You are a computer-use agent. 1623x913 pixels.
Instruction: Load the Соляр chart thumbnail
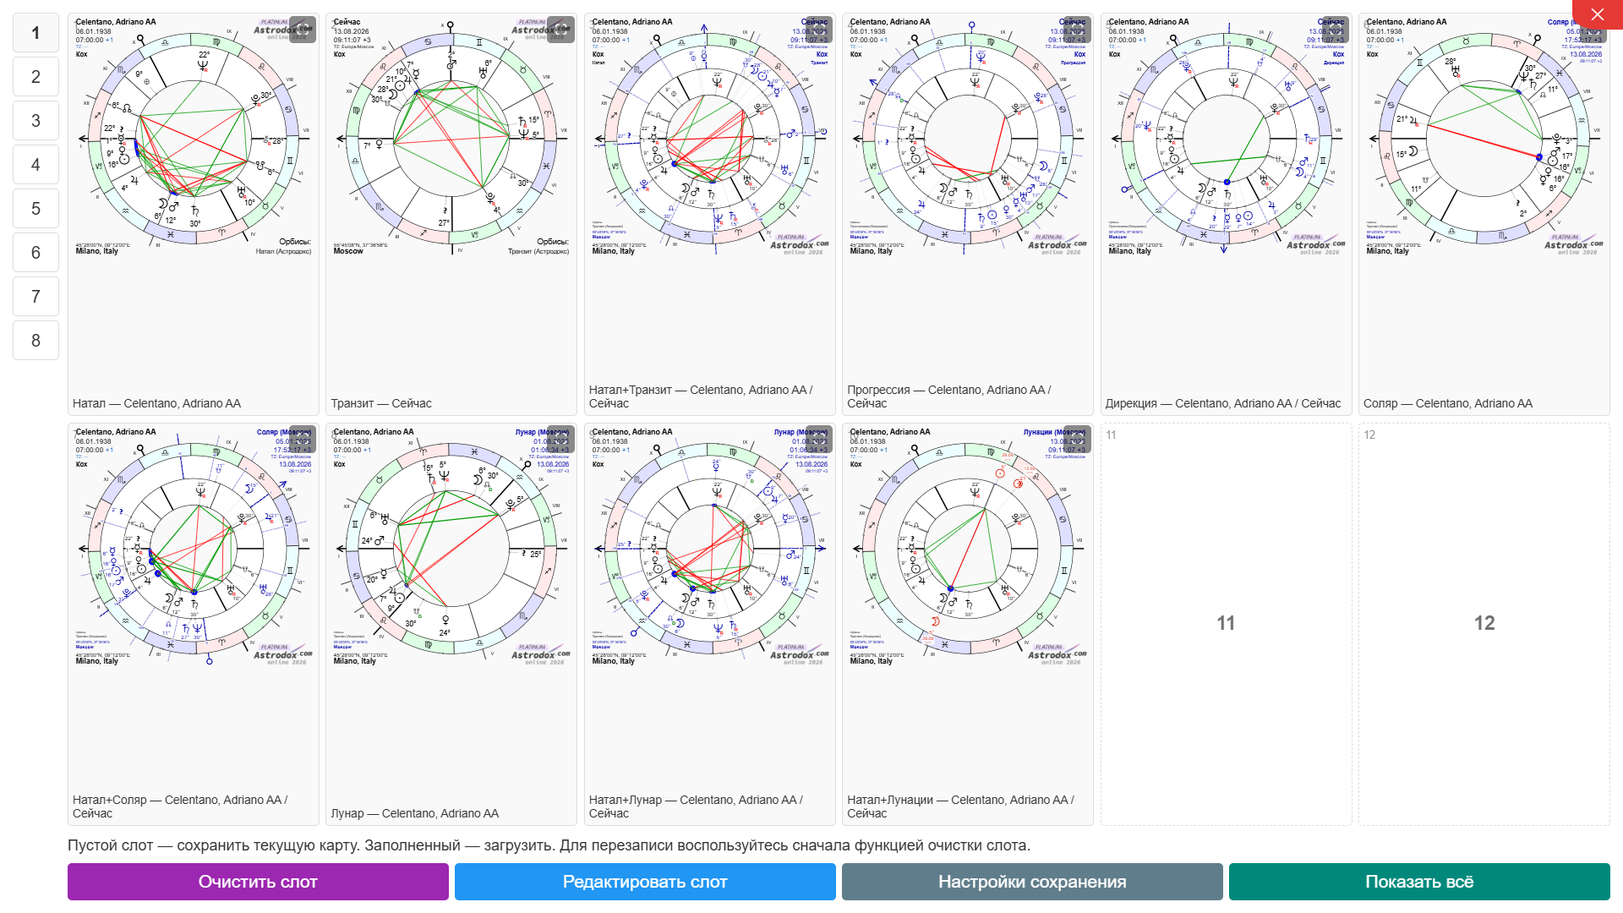click(1484, 214)
